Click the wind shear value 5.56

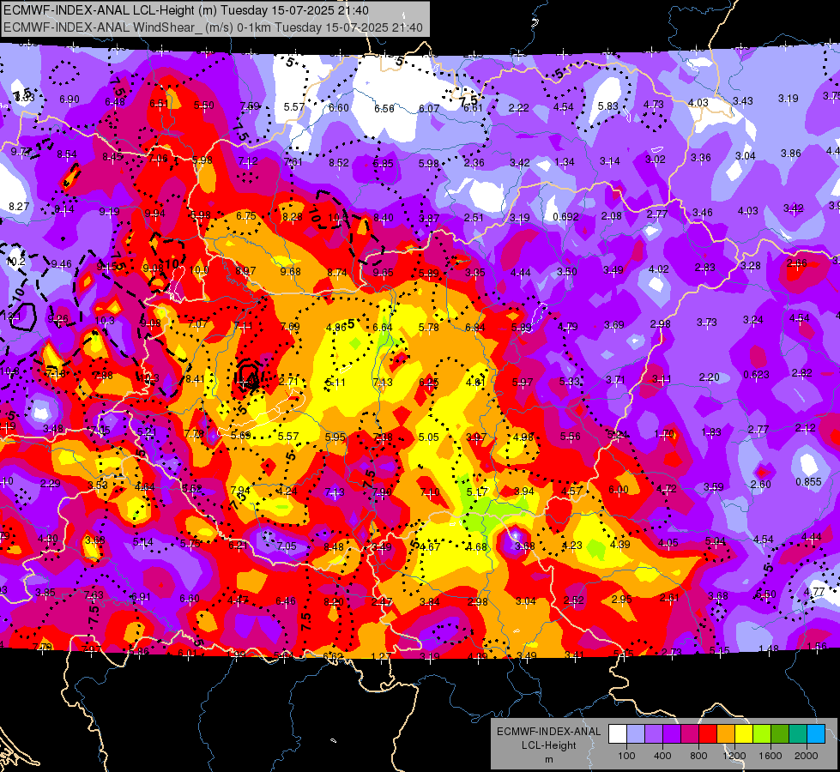coord(570,436)
